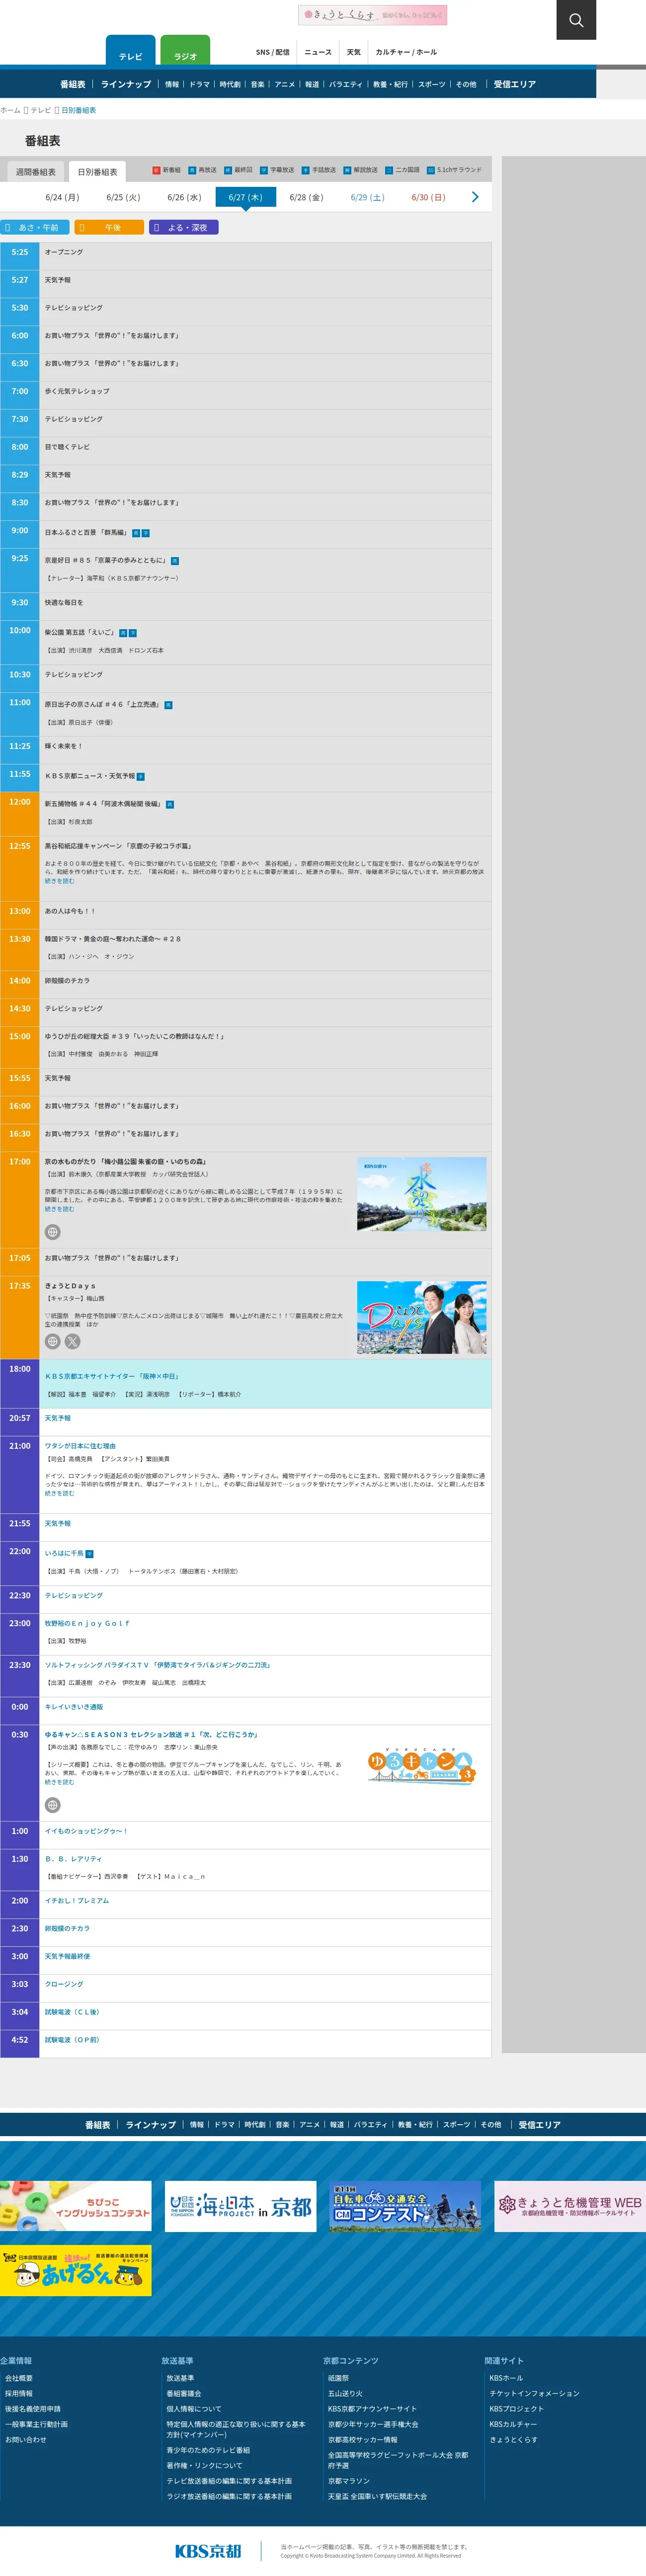646x2576 pixels.
Task: Click the ホーム breadcrumb link
Action: [10, 110]
